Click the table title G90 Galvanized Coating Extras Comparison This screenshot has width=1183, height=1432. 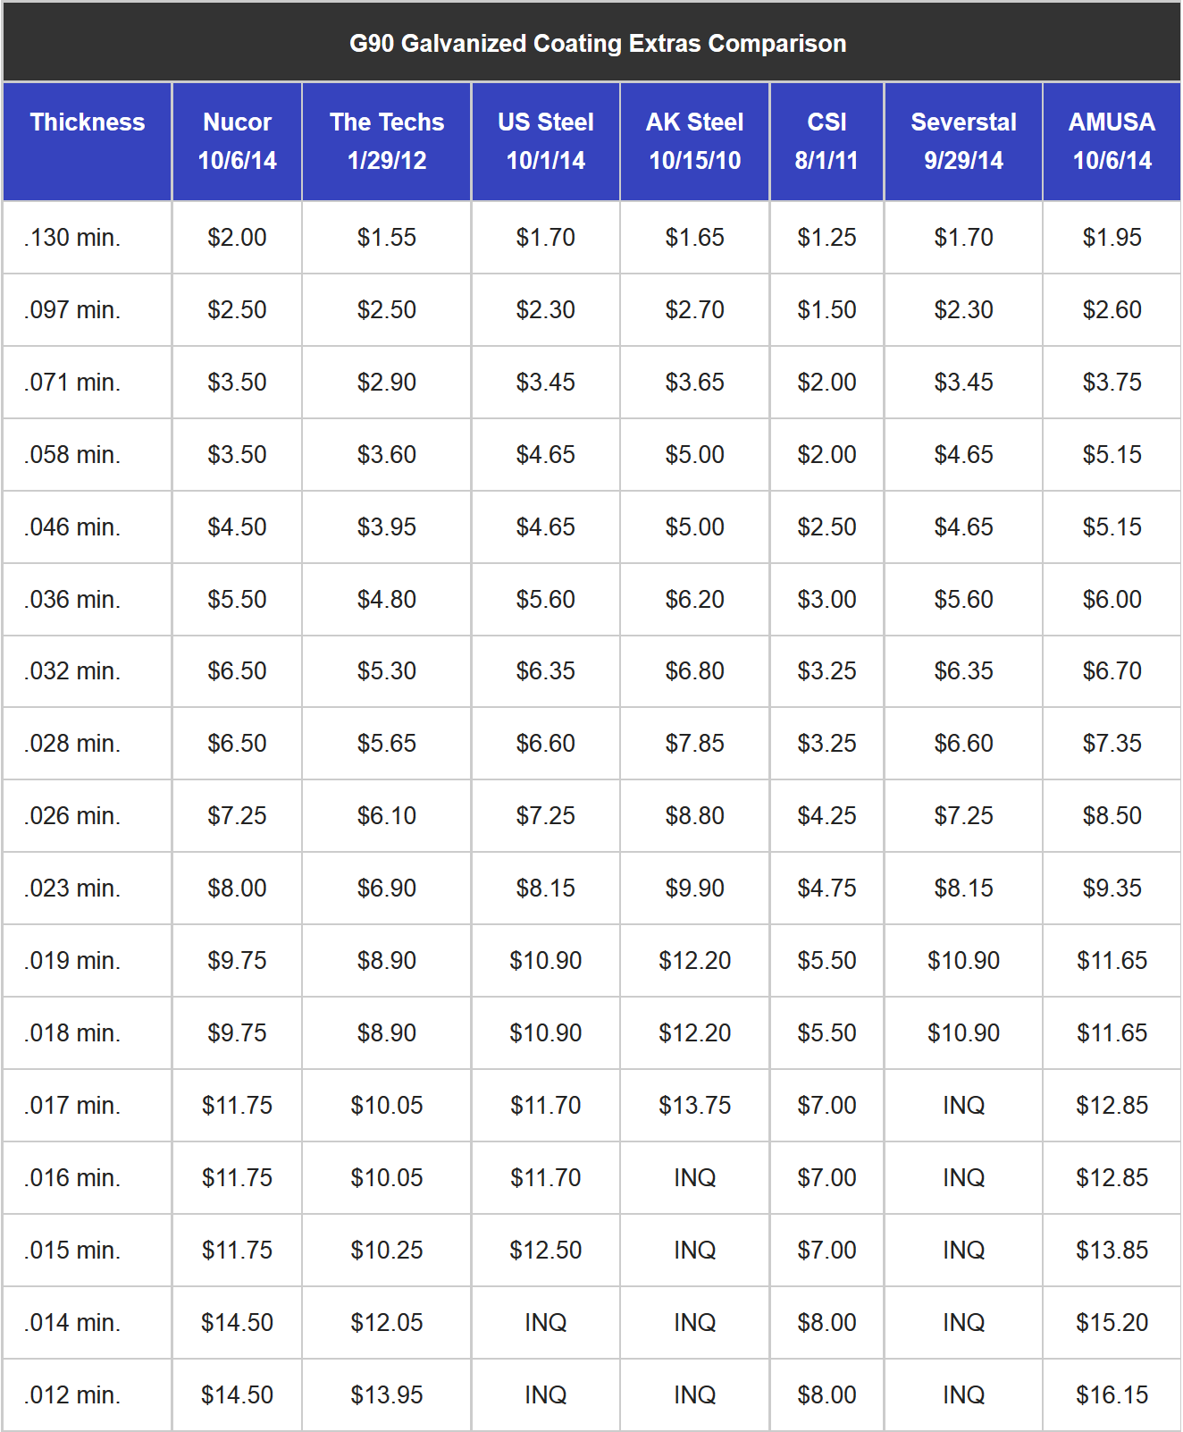pyautogui.click(x=598, y=44)
